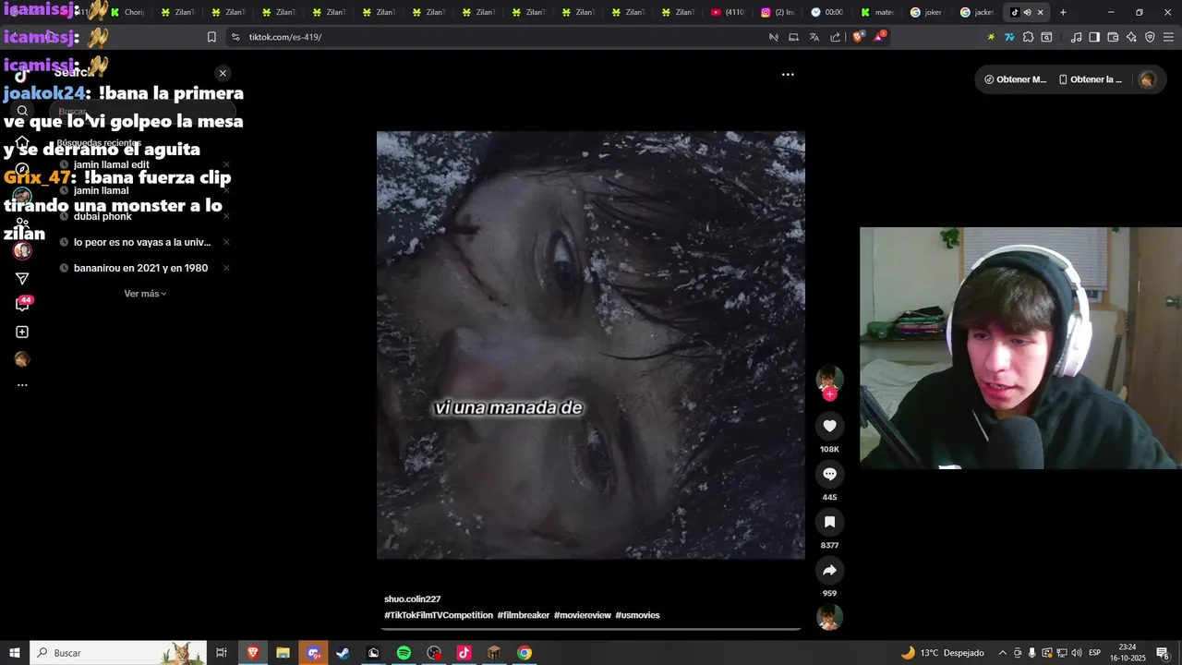Open the weather widget 13°C Despejado
This screenshot has width=1182, height=665.
click(942, 653)
